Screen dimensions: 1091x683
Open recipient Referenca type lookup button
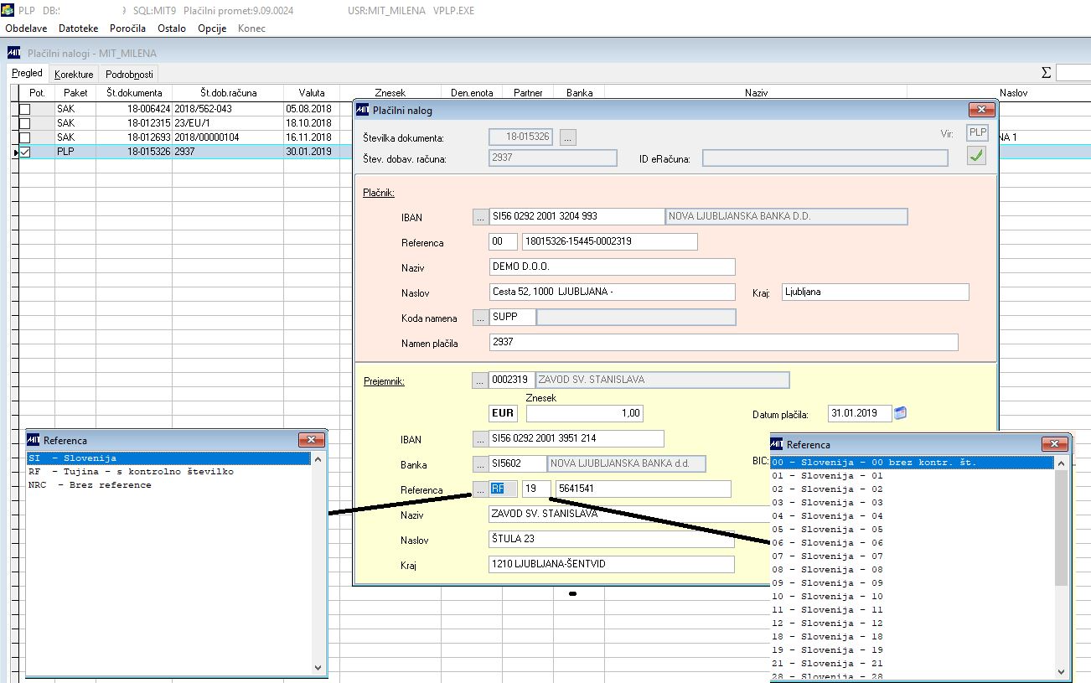(x=480, y=489)
